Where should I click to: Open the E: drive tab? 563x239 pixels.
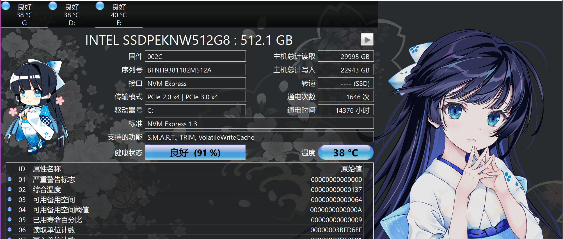point(119,15)
